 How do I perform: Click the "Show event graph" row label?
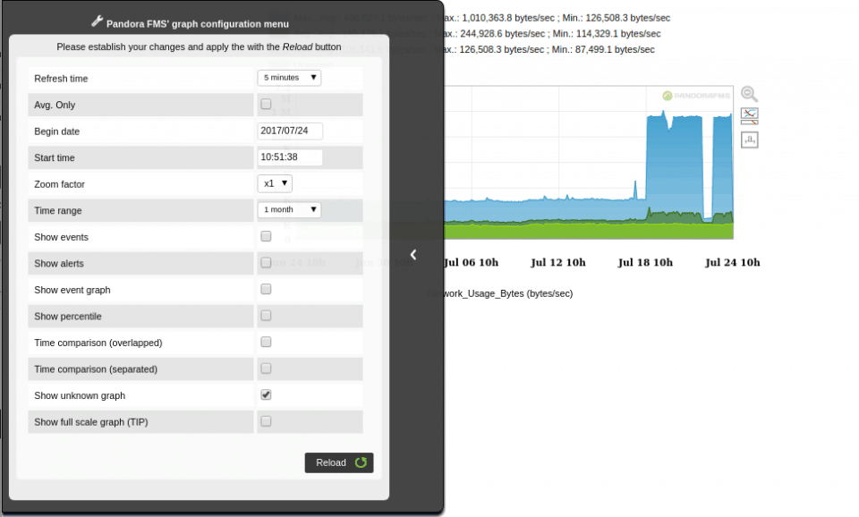tap(72, 291)
